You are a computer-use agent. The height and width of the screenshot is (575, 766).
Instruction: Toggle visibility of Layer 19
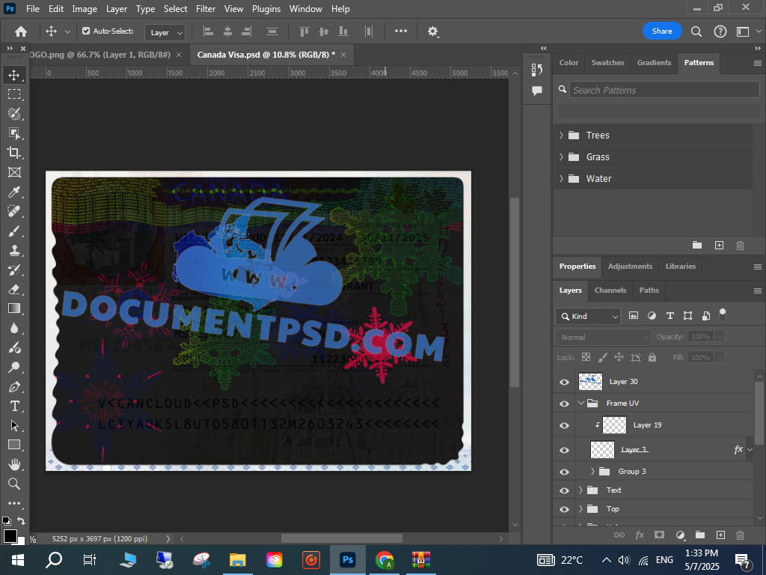[x=564, y=425]
